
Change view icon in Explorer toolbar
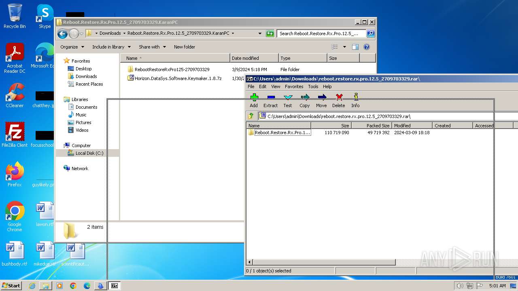(335, 47)
